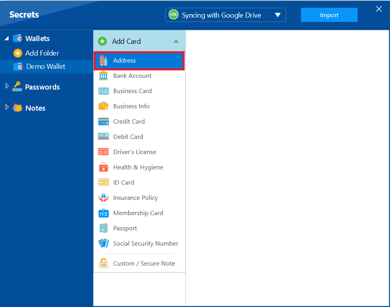Click the Business Card icon
This screenshot has width=390, height=307.
pyautogui.click(x=103, y=91)
